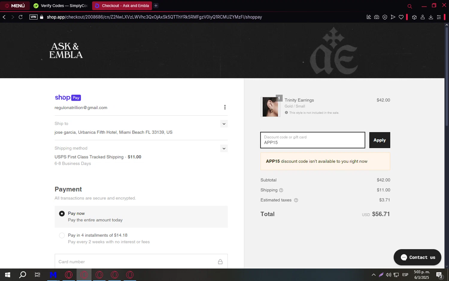Bookmark the page with the heart icon
This screenshot has width=449, height=281.
point(401,17)
